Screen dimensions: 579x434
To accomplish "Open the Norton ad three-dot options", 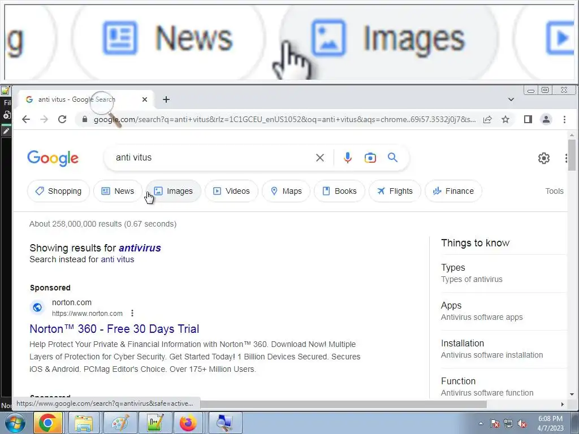I will pyautogui.click(x=132, y=313).
